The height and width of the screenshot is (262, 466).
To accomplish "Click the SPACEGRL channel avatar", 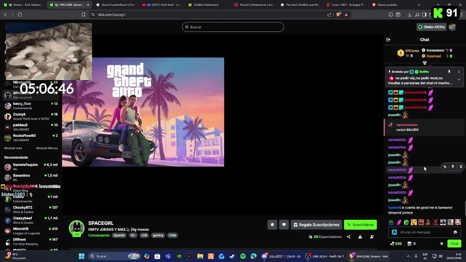I will (x=77, y=228).
